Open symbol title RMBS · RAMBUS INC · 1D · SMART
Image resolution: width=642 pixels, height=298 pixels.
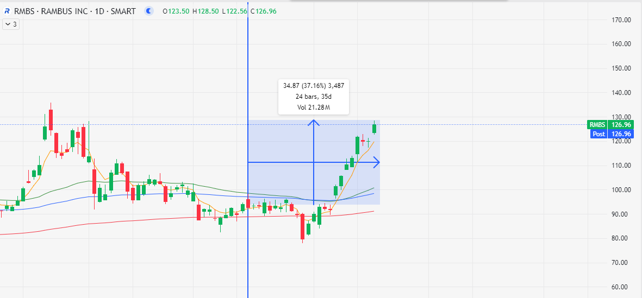click(74, 11)
